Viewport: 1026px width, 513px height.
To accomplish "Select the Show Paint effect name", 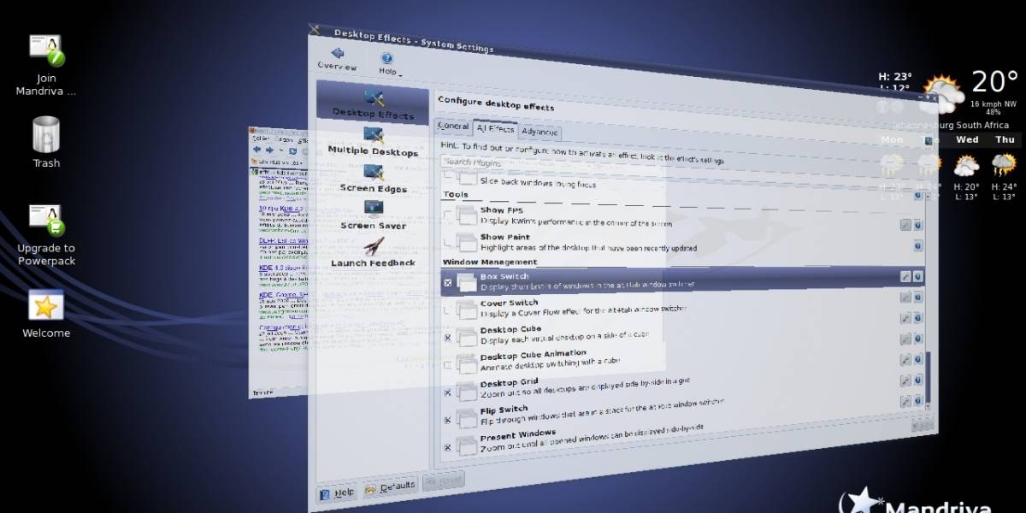I will click(x=505, y=237).
